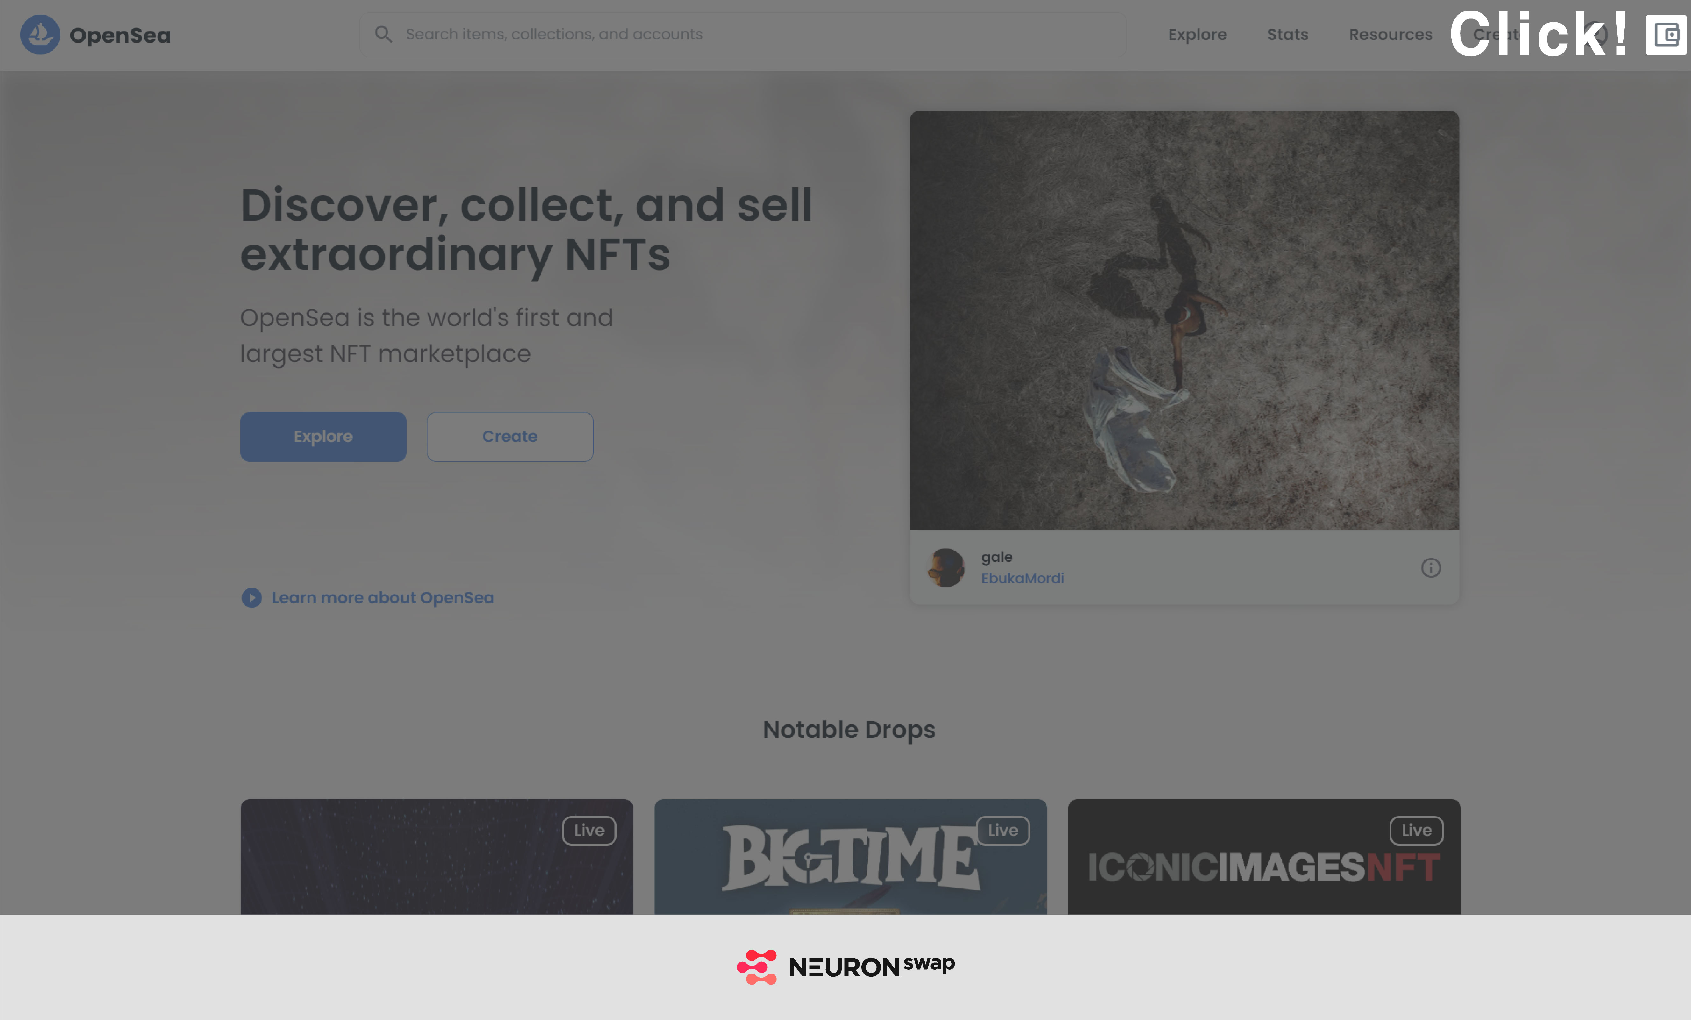This screenshot has height=1020, width=1691.
Task: Click the play icon beside Learn more
Action: (x=251, y=598)
